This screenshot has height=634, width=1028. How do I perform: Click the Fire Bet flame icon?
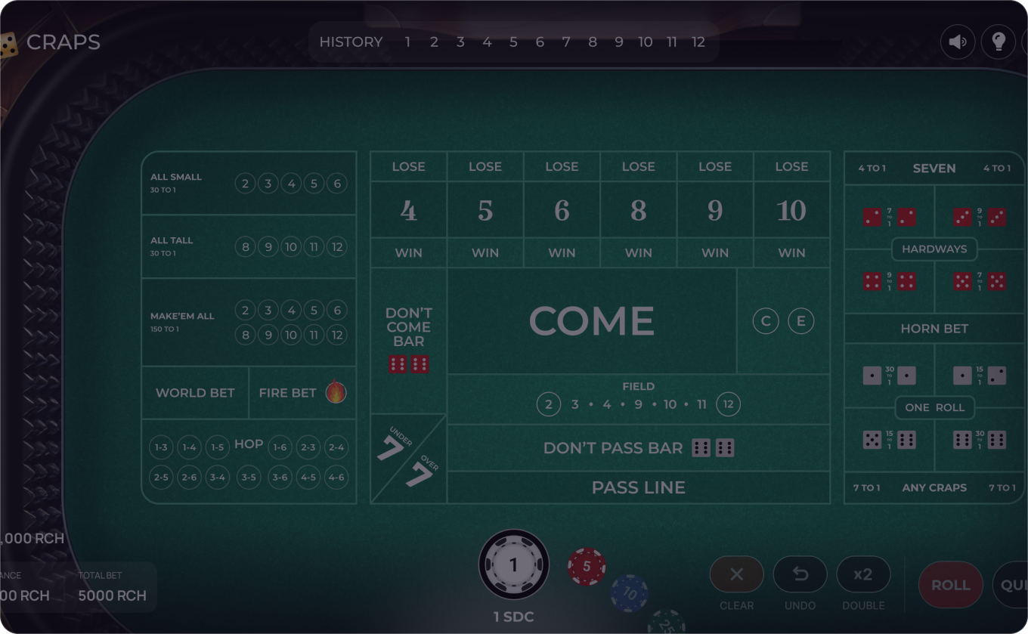click(336, 391)
